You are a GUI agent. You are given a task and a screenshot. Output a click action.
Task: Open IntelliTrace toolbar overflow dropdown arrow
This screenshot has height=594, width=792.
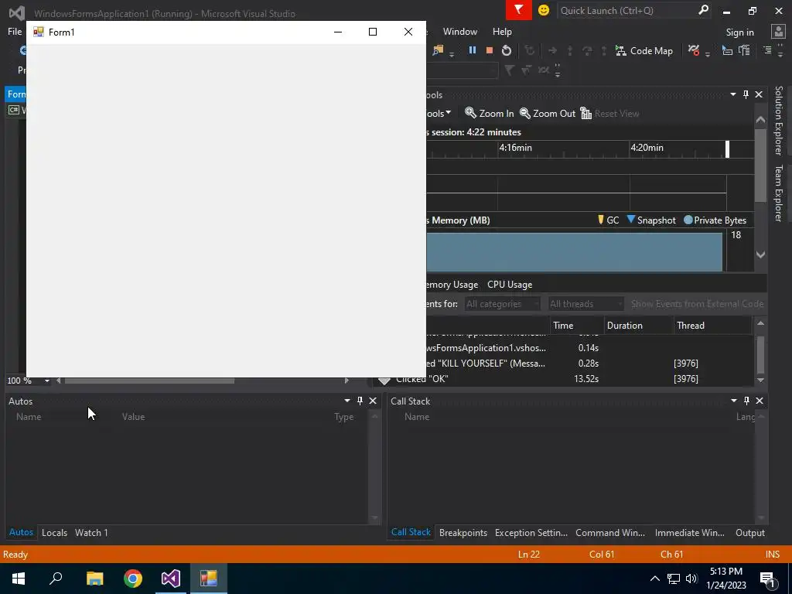(707, 54)
